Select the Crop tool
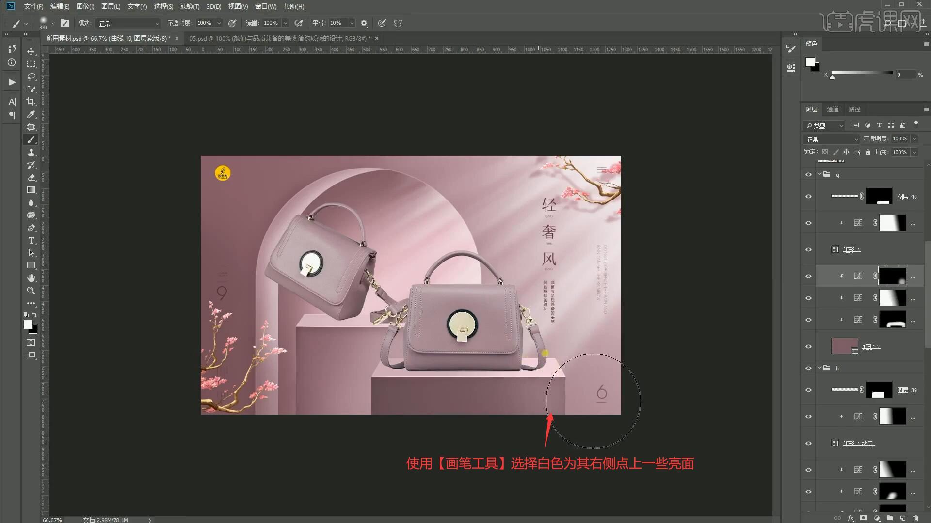Image resolution: width=931 pixels, height=523 pixels. coord(31,102)
